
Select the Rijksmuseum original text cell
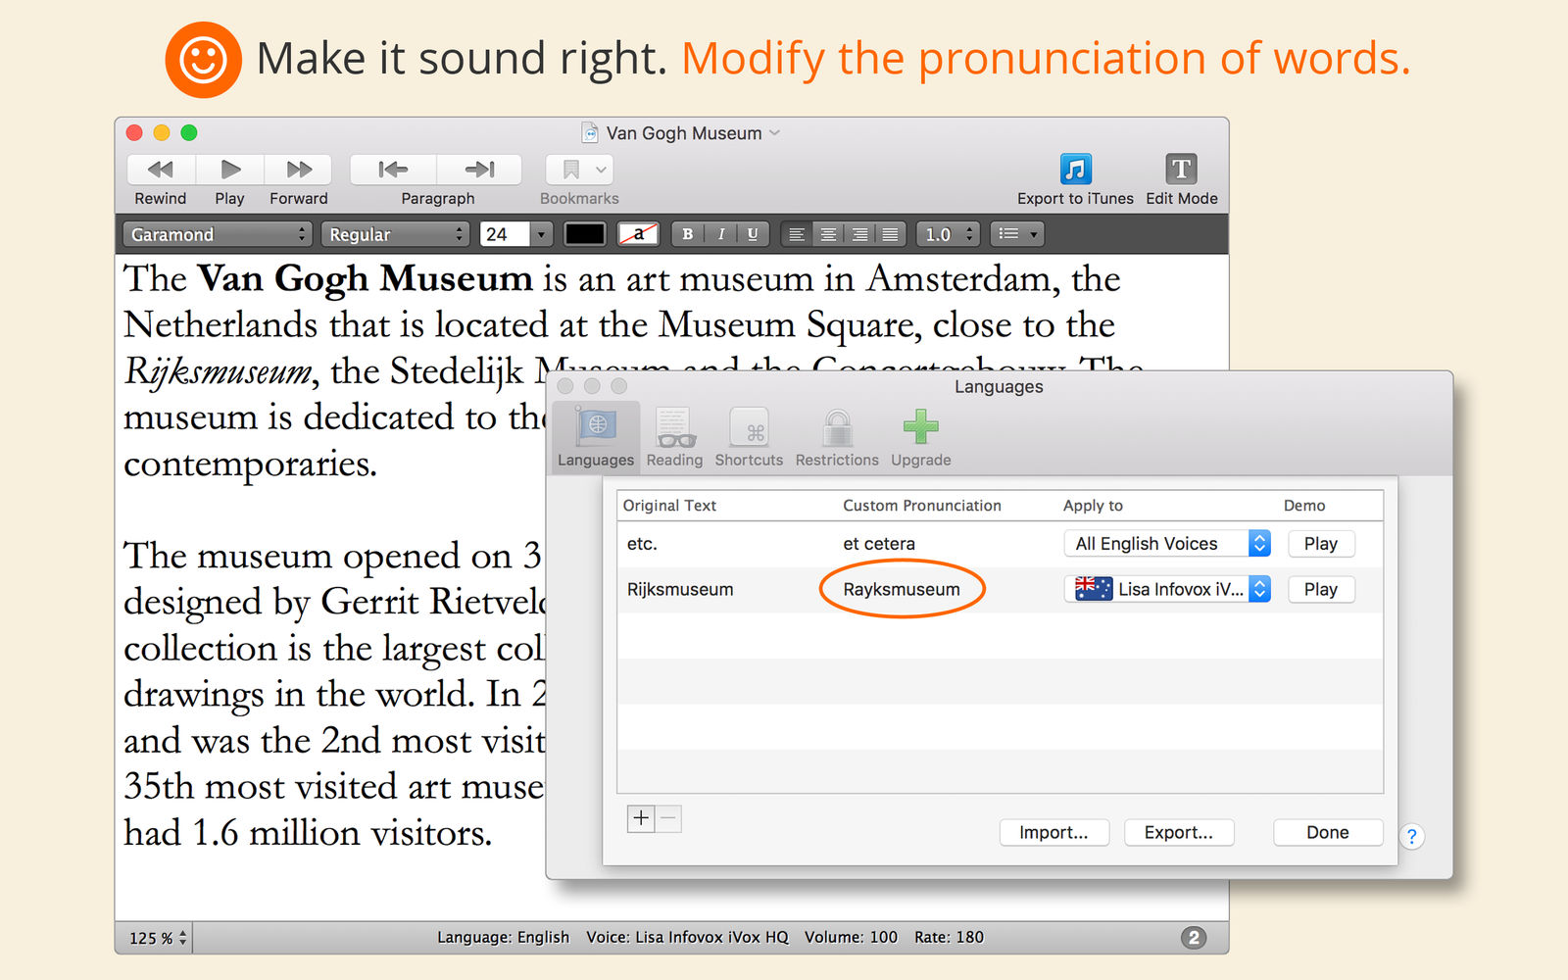pyautogui.click(x=680, y=590)
